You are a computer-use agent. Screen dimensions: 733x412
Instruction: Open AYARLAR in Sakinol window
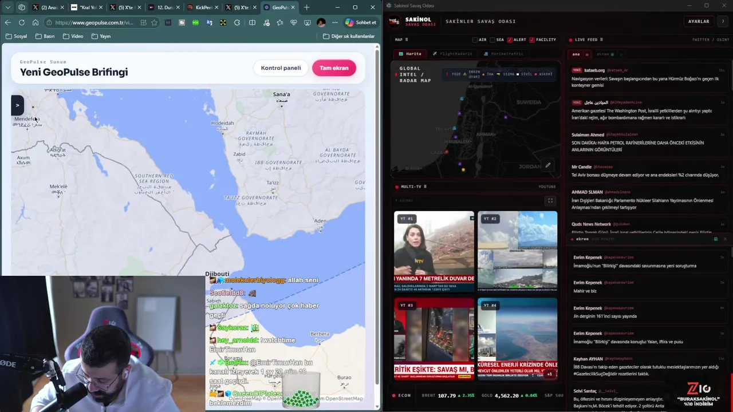698,21
